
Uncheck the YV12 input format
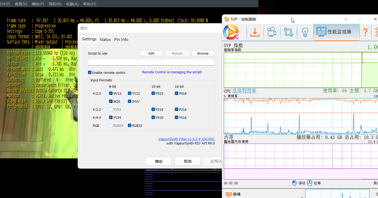coord(130,93)
